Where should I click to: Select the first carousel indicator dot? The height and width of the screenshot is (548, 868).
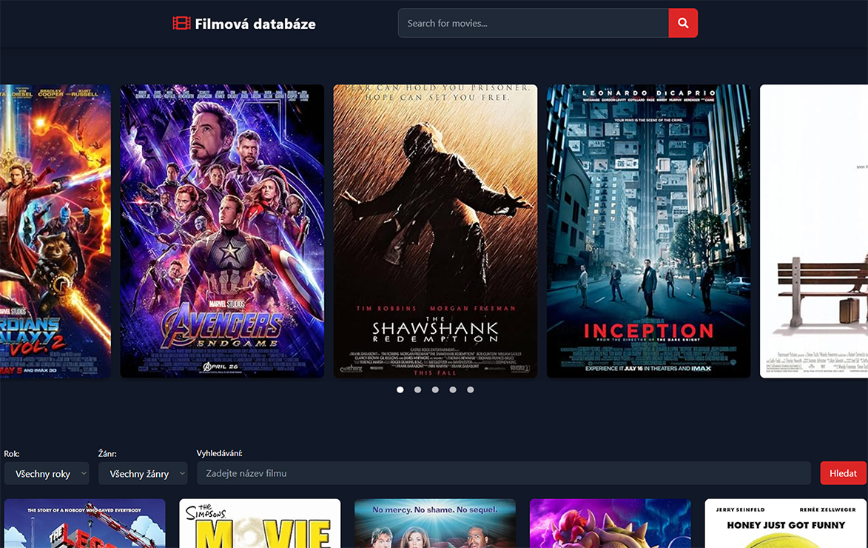tap(400, 389)
